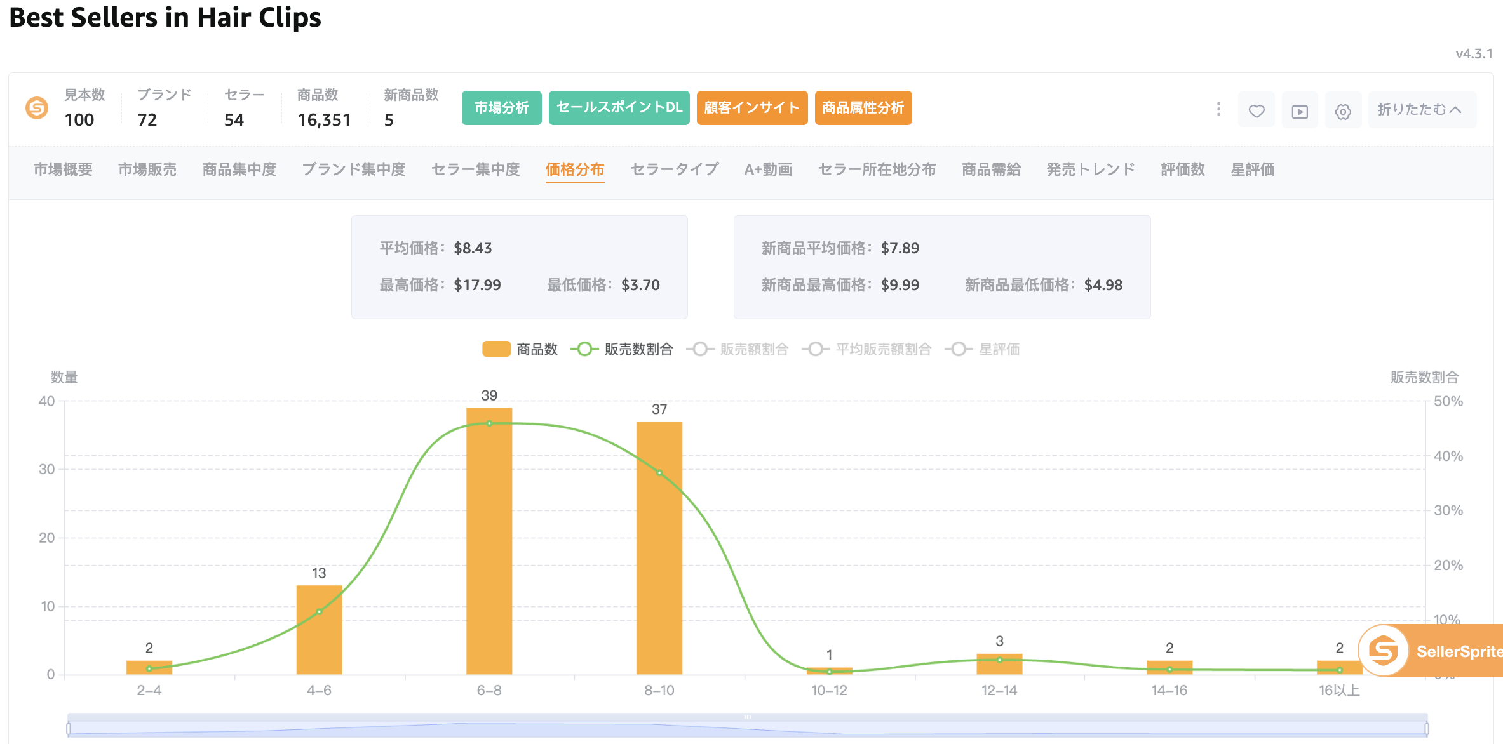Open the video tutorial play icon
The width and height of the screenshot is (1503, 744).
tap(1300, 110)
